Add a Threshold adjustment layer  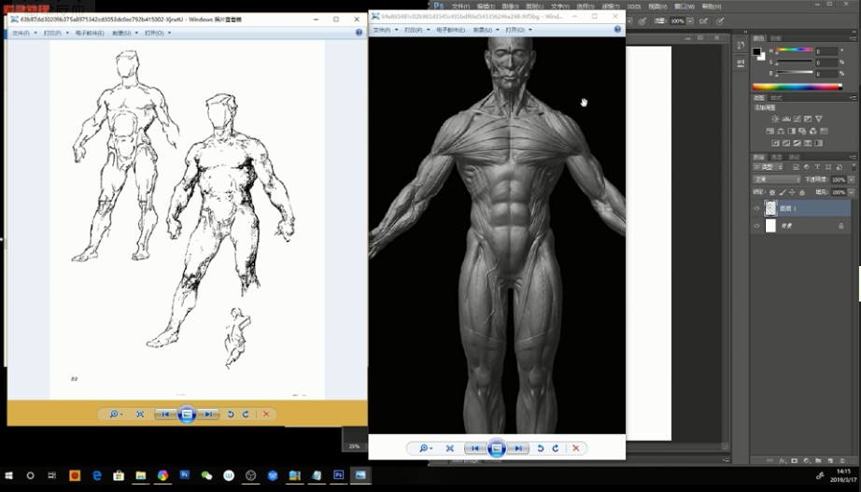pyautogui.click(x=797, y=144)
